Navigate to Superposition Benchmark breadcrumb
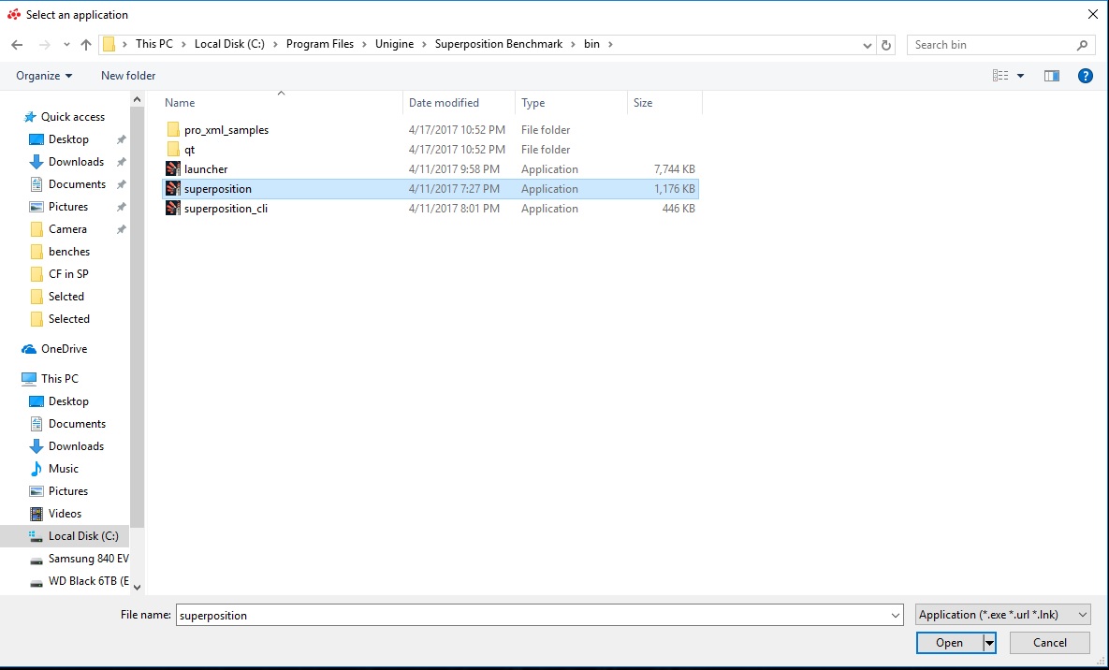 [499, 44]
